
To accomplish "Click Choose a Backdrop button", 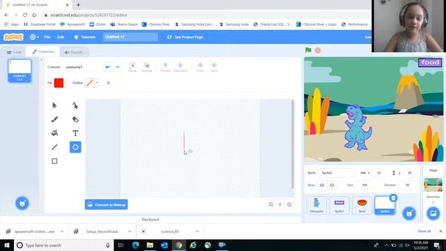I will pyautogui.click(x=433, y=213).
